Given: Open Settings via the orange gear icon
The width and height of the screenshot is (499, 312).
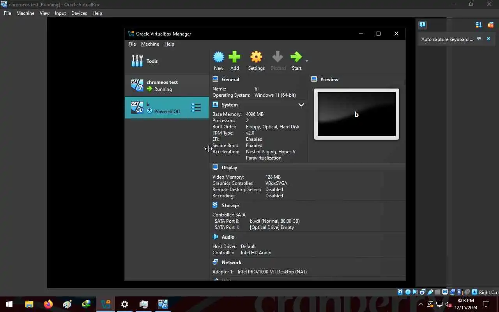Looking at the screenshot, I should [x=256, y=57].
